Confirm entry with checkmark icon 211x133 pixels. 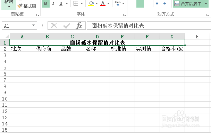coord(67,26)
